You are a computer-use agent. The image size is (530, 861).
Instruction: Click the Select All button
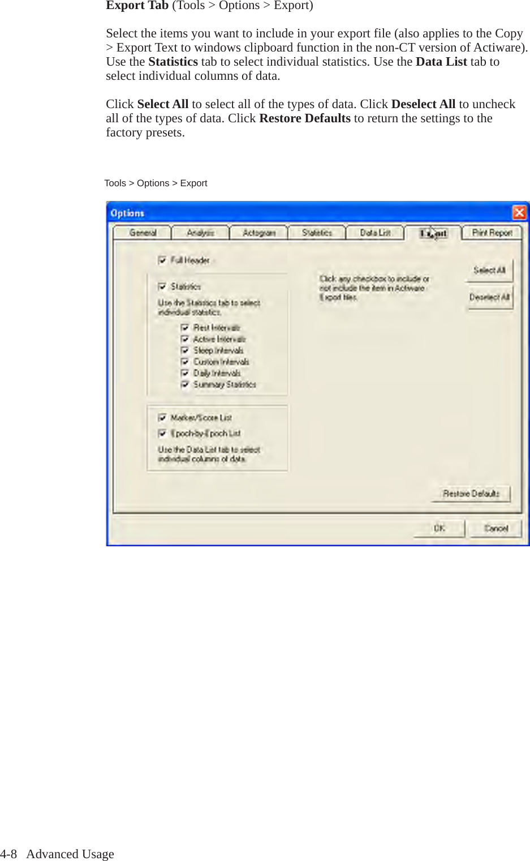point(489,271)
